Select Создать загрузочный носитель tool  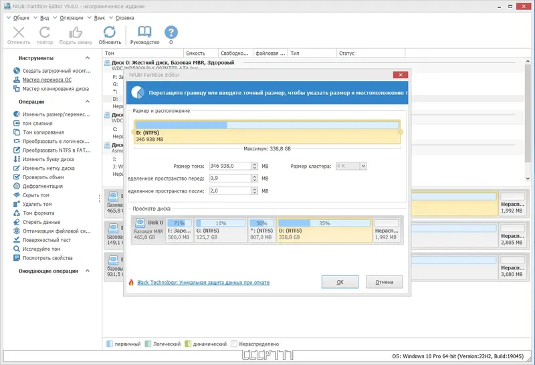click(53, 71)
